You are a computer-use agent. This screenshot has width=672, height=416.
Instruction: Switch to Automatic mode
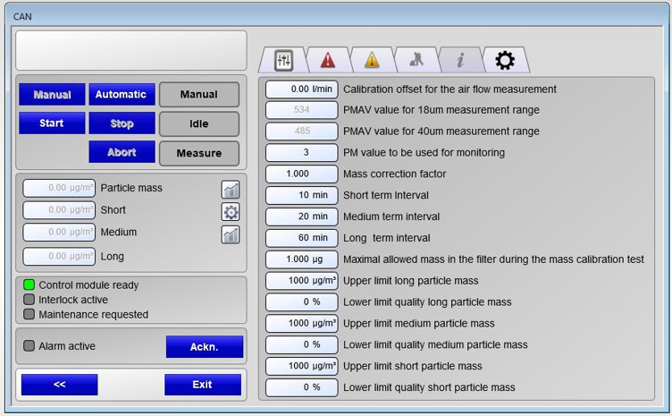click(122, 95)
